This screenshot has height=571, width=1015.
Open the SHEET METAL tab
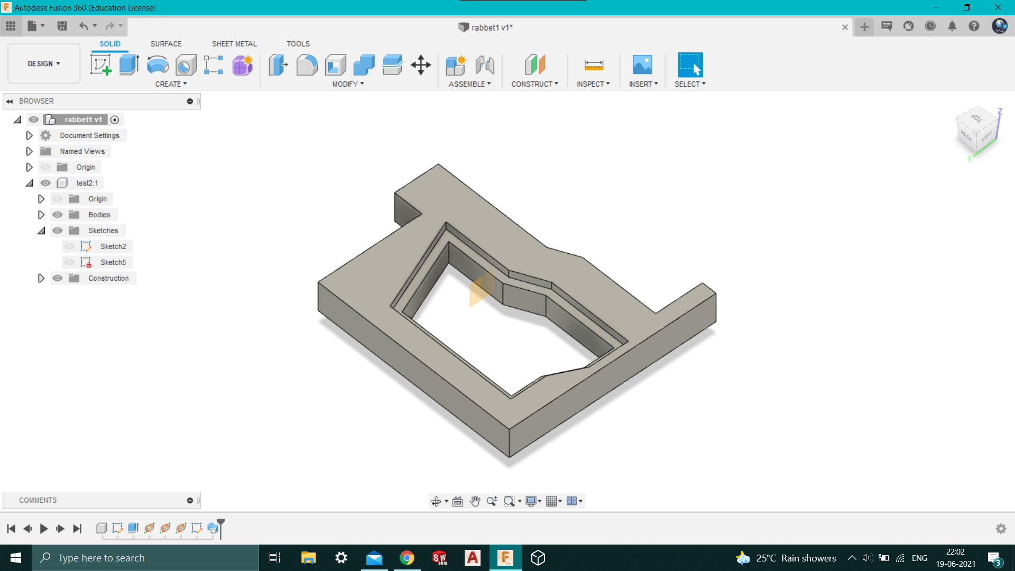tap(234, 44)
